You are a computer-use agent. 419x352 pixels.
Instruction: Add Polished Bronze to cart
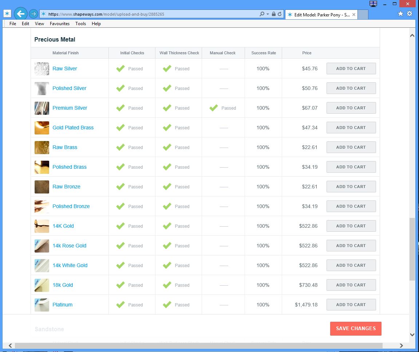tap(351, 206)
